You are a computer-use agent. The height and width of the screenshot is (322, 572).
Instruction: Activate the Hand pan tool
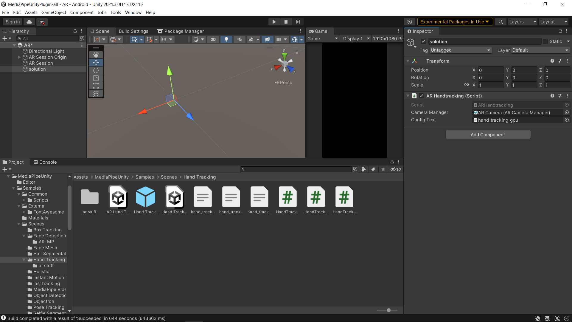tap(96, 55)
